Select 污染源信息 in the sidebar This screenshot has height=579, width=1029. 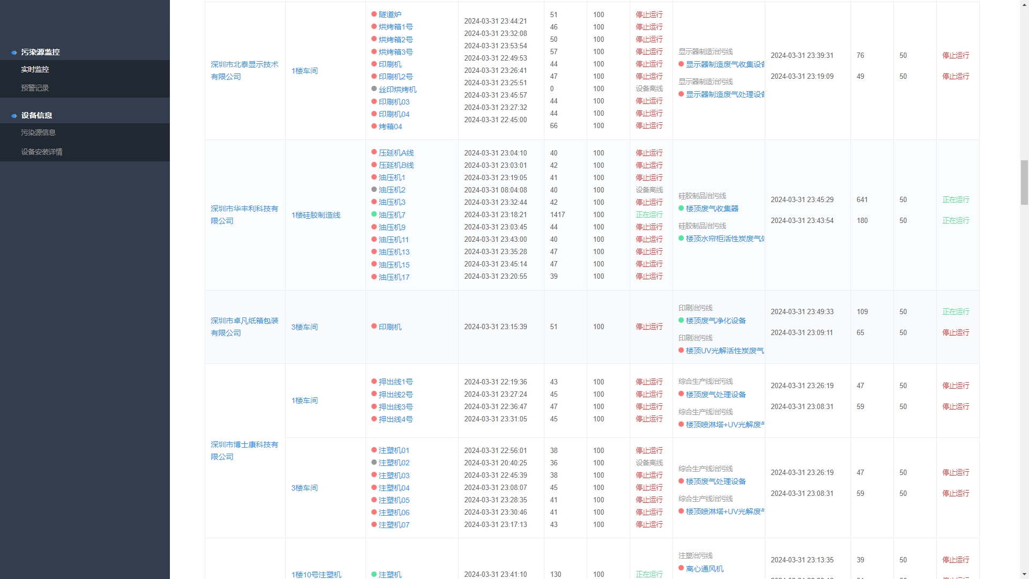click(x=38, y=132)
